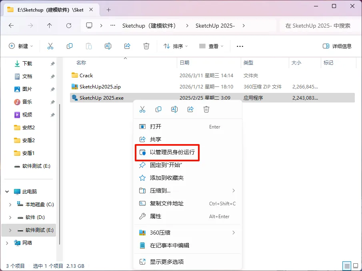This screenshot has height=271, width=362.
Task: Choose 在记事本中编辑 in the context menu
Action: 188,245
